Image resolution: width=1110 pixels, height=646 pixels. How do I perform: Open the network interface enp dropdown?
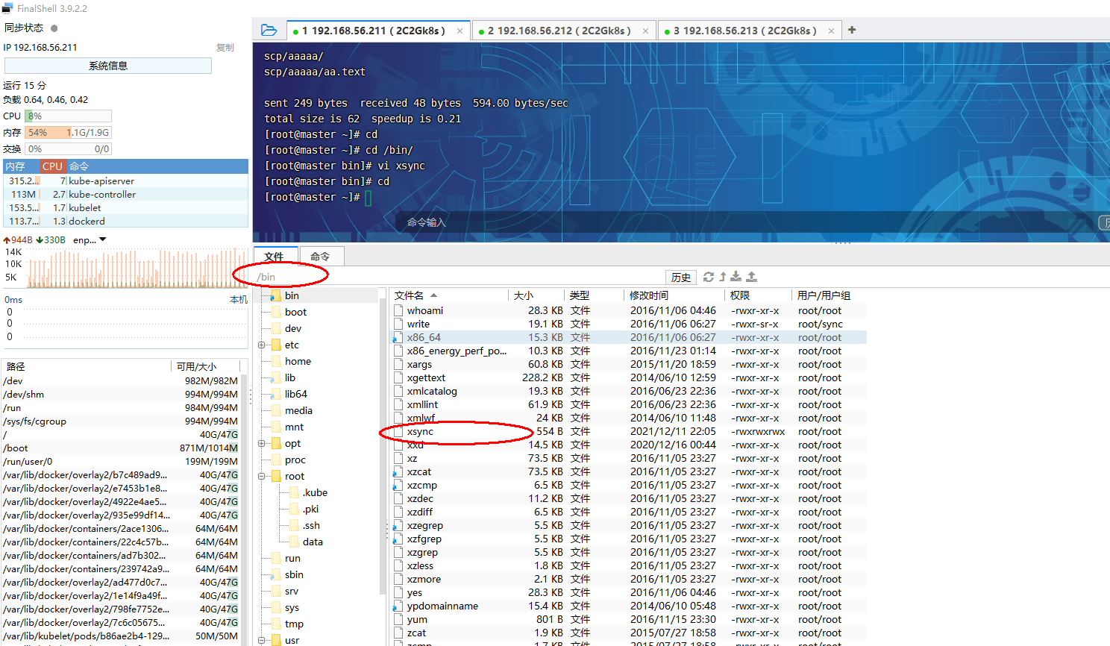(103, 239)
